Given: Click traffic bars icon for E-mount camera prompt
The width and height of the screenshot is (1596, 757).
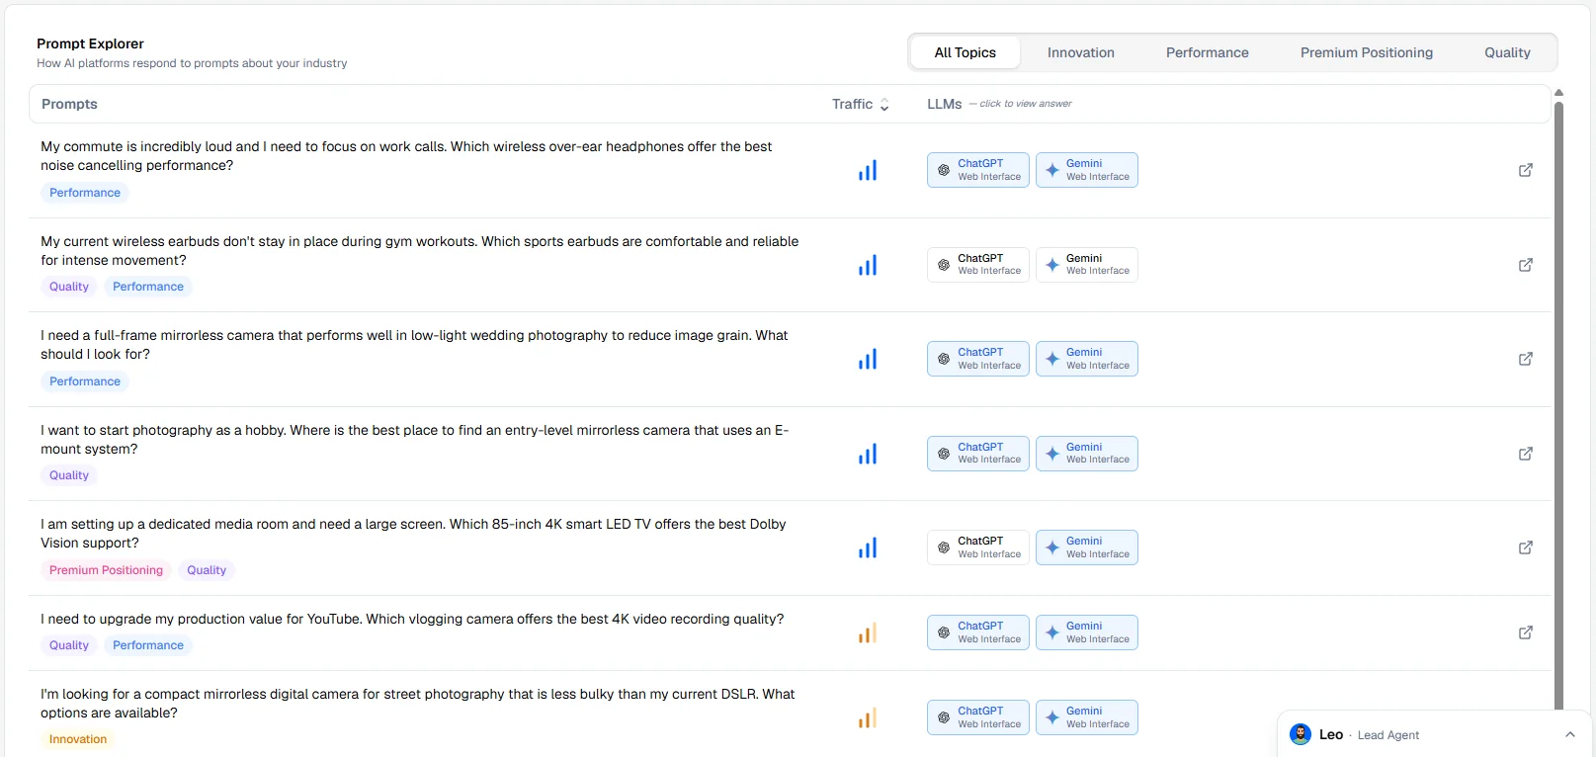Looking at the screenshot, I should pyautogui.click(x=868, y=454).
